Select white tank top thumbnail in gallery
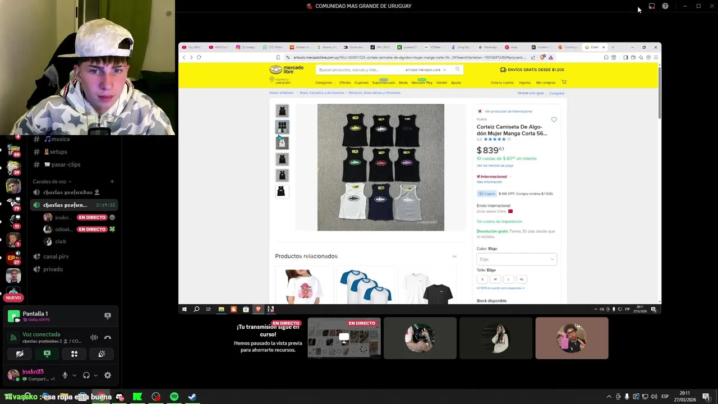This screenshot has width=718, height=404. [282, 143]
